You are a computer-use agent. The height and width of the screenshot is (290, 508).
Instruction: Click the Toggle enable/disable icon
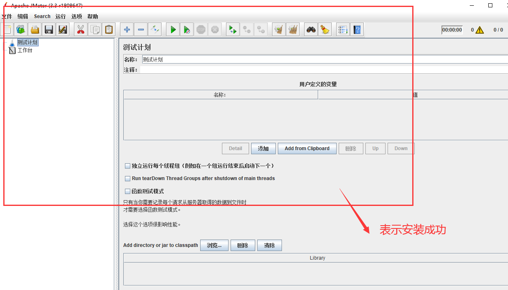pos(155,30)
